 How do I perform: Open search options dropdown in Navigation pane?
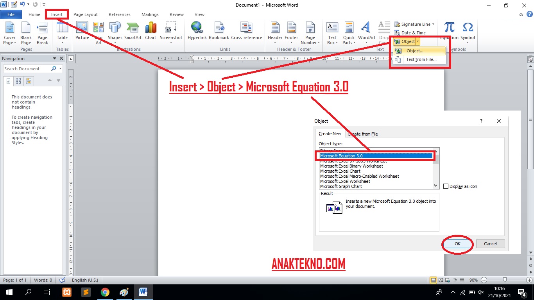click(x=60, y=69)
